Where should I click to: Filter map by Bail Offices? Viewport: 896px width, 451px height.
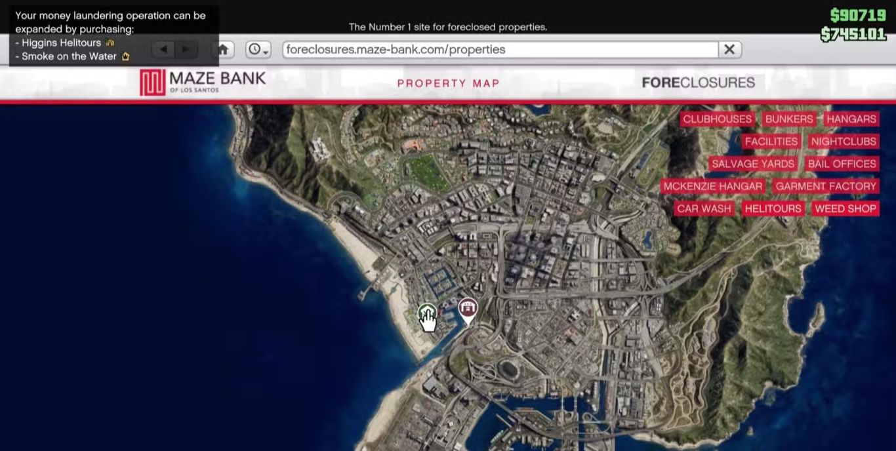[842, 164]
